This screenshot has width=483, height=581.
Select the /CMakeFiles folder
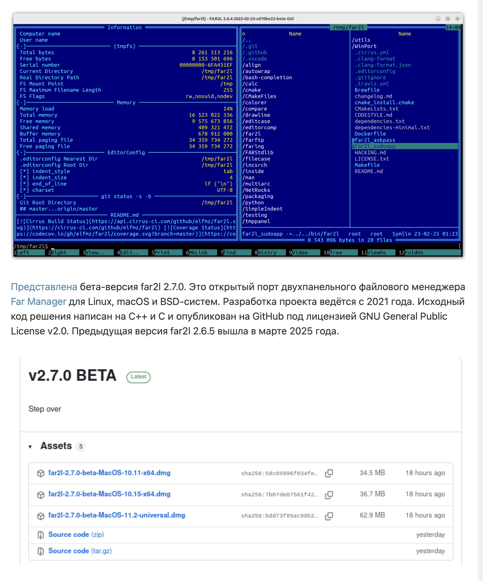click(x=259, y=96)
